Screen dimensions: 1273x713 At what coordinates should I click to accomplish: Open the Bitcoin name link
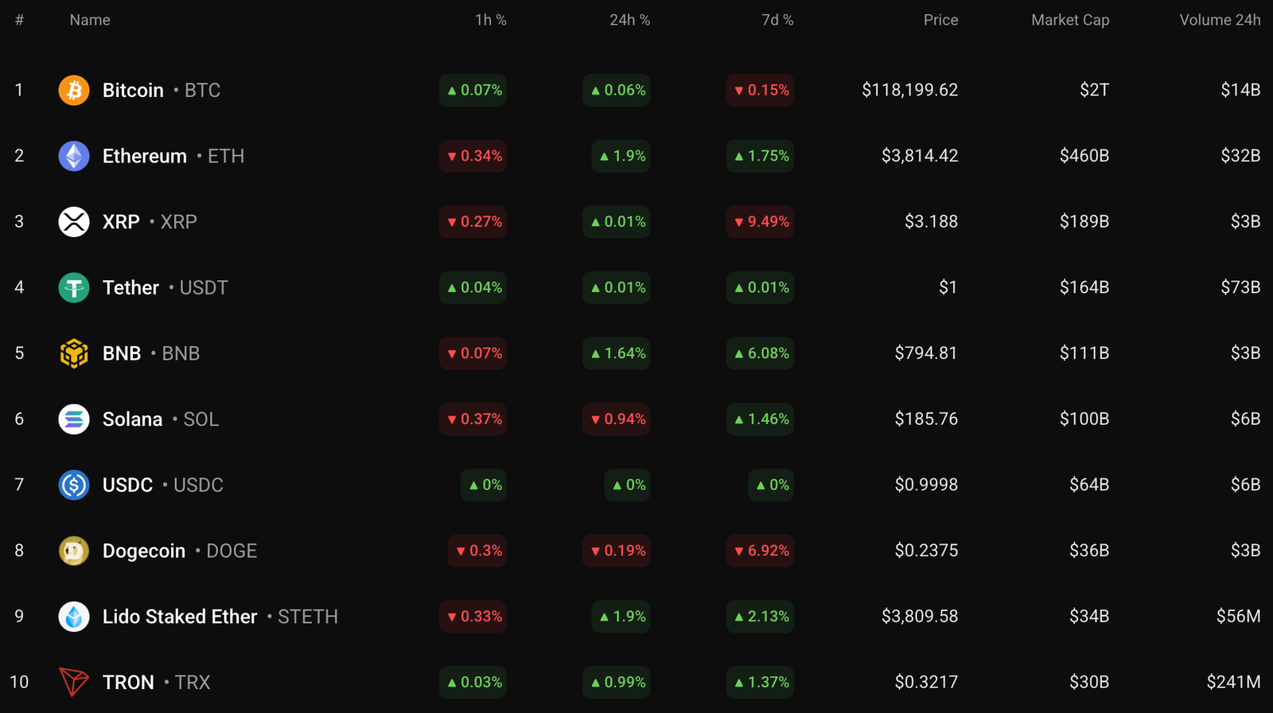click(x=133, y=90)
